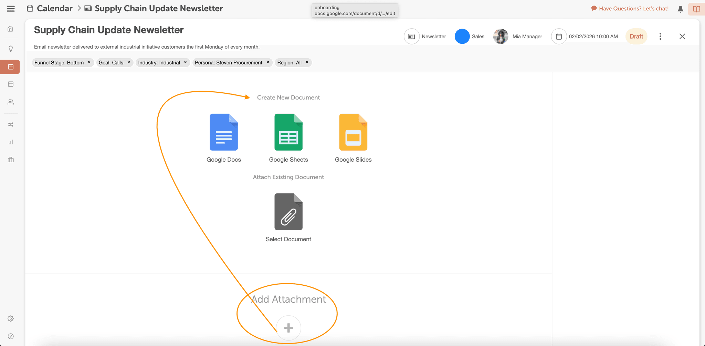Remove the Funnel Stage: Bottom tag
Viewport: 705px width, 346px height.
pos(89,62)
